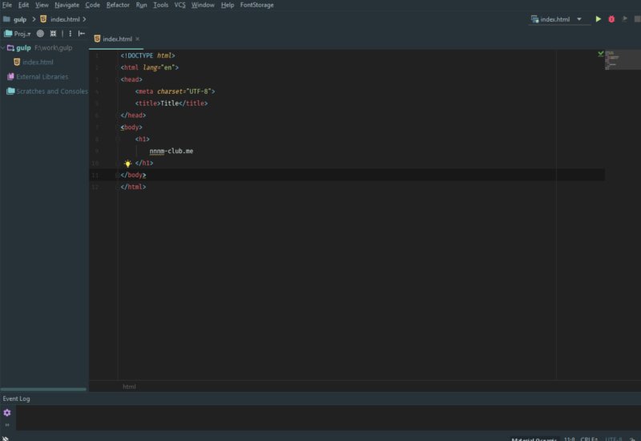Open the Project view selector dropdown
Viewport: 641px width, 441px height.
click(22, 34)
